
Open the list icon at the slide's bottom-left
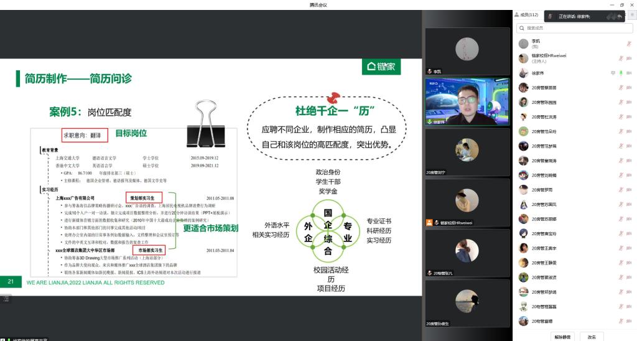pos(6,299)
